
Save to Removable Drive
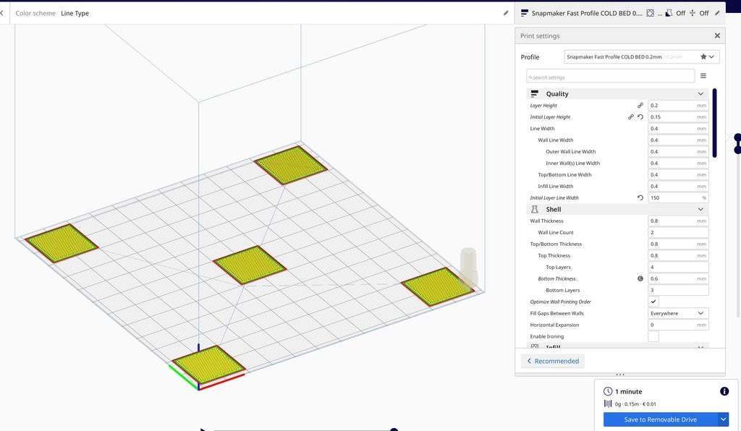coord(661,419)
